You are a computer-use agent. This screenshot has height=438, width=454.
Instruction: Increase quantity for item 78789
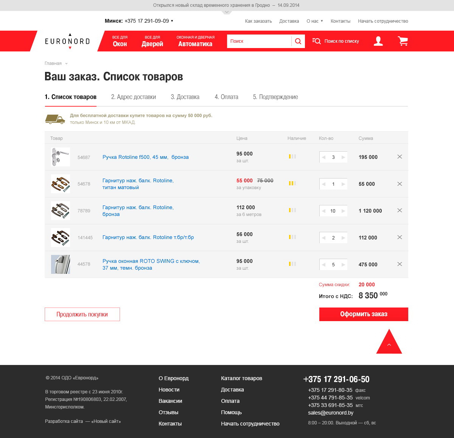point(343,211)
